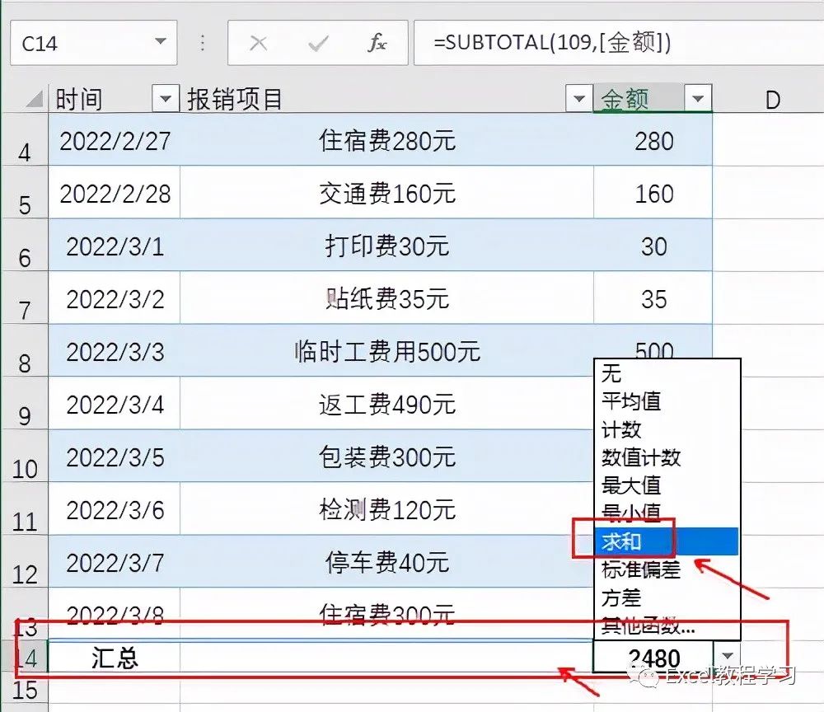Click the cell 交通费160元
This screenshot has width=824, height=712.
coord(386,193)
